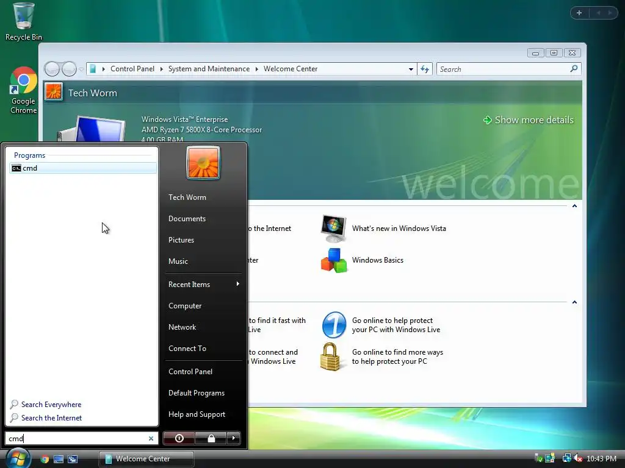
Task: Click Control Panel in the address breadcrumb
Action: pyautogui.click(x=132, y=69)
